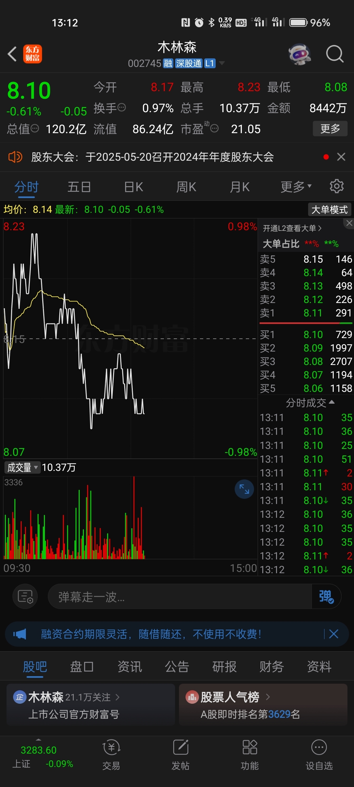Tap the 木林森 enterprise badge icon
The width and height of the screenshot is (354, 787).
(20, 697)
